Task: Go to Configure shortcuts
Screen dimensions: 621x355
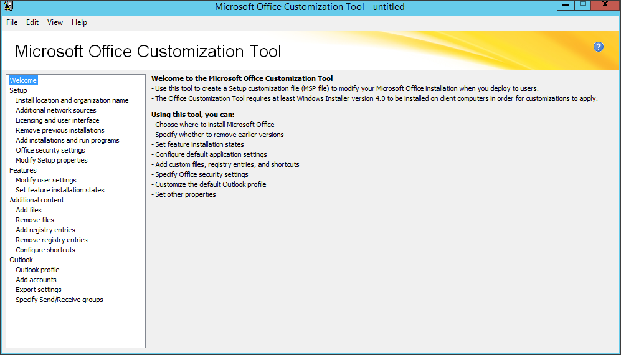Action: (45, 250)
